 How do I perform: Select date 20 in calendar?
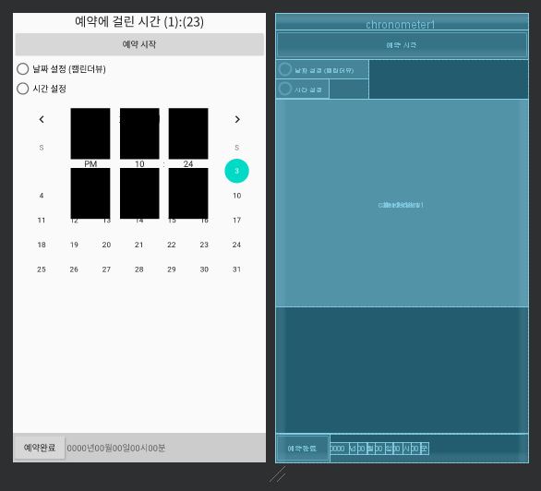click(106, 245)
